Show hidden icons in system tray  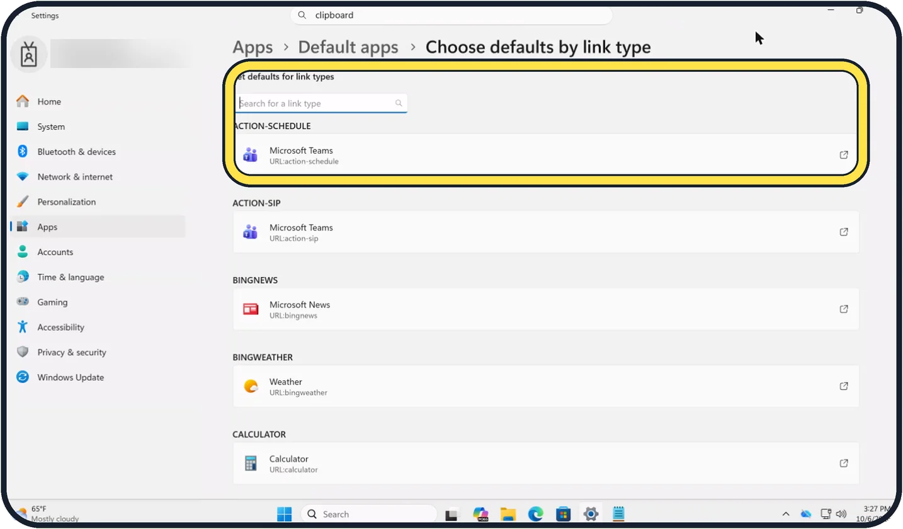[x=787, y=514]
